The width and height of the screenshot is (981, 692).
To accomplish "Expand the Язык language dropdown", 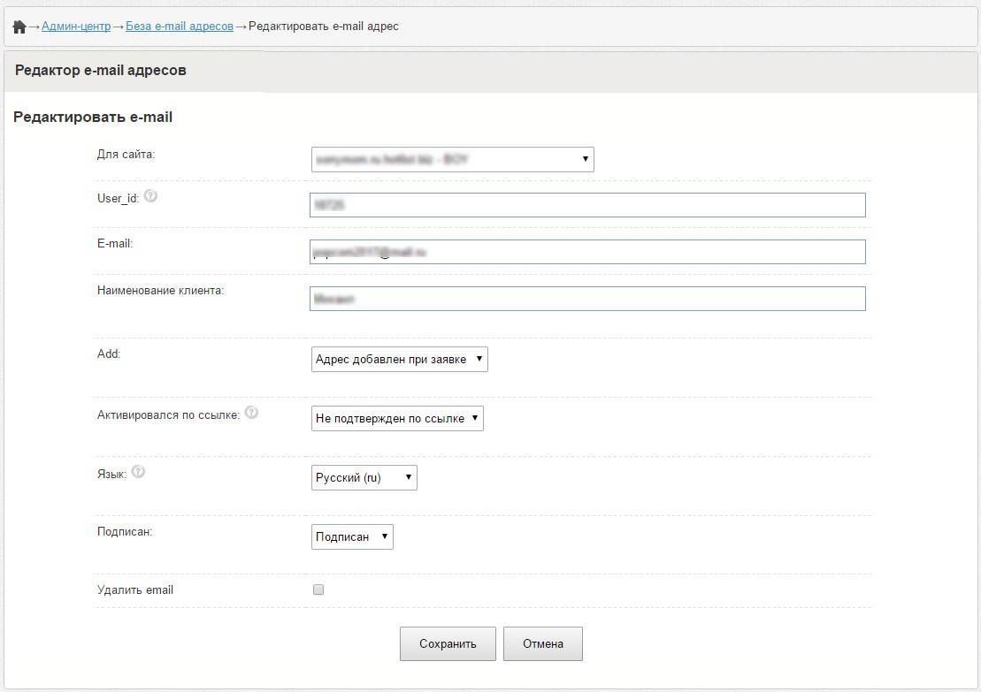I will pos(364,477).
